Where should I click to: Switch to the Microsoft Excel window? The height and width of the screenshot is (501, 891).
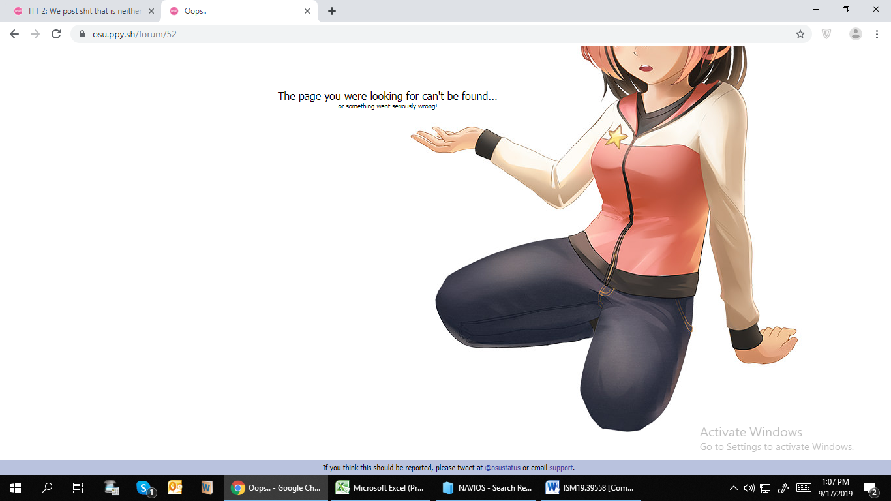[381, 487]
